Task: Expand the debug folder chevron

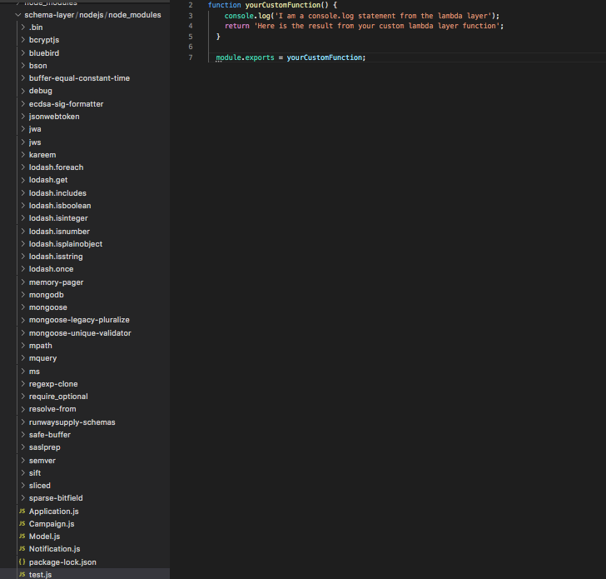Action: 22,91
